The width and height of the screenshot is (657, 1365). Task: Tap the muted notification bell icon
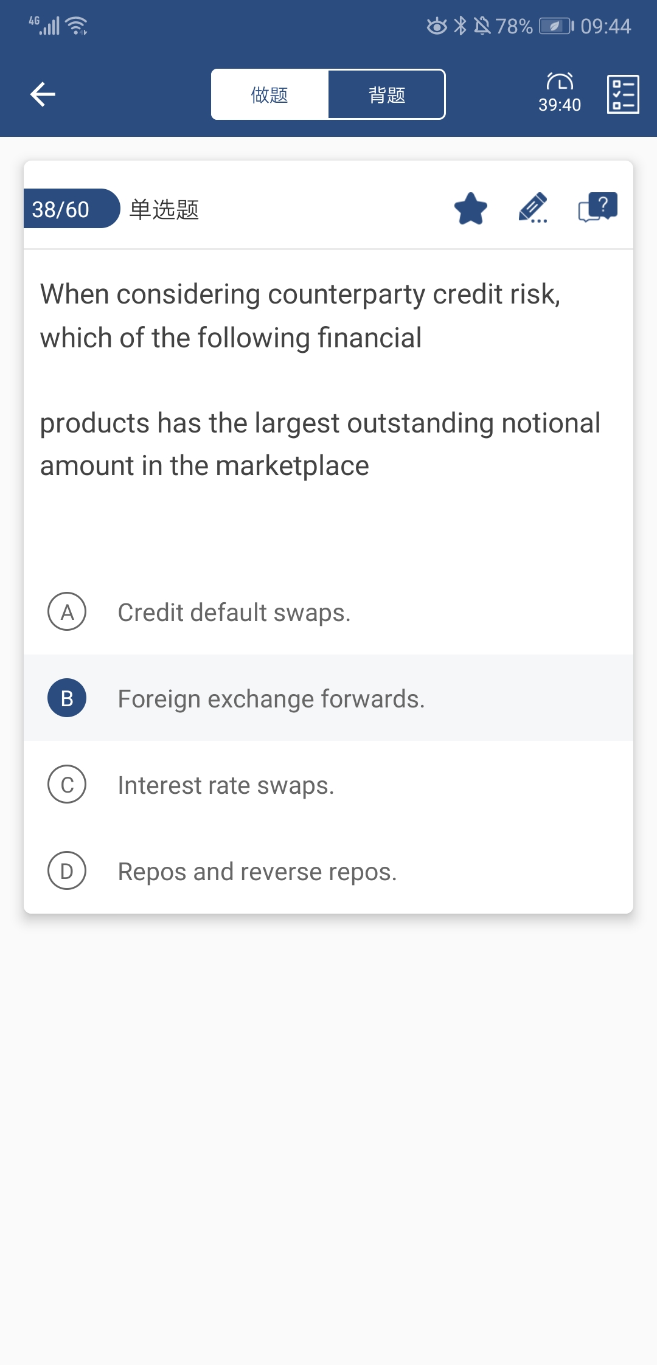482,26
